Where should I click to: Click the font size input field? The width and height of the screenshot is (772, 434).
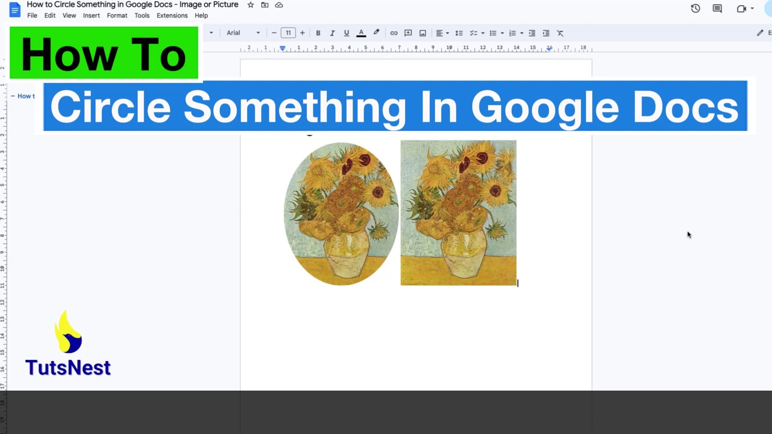coord(288,33)
